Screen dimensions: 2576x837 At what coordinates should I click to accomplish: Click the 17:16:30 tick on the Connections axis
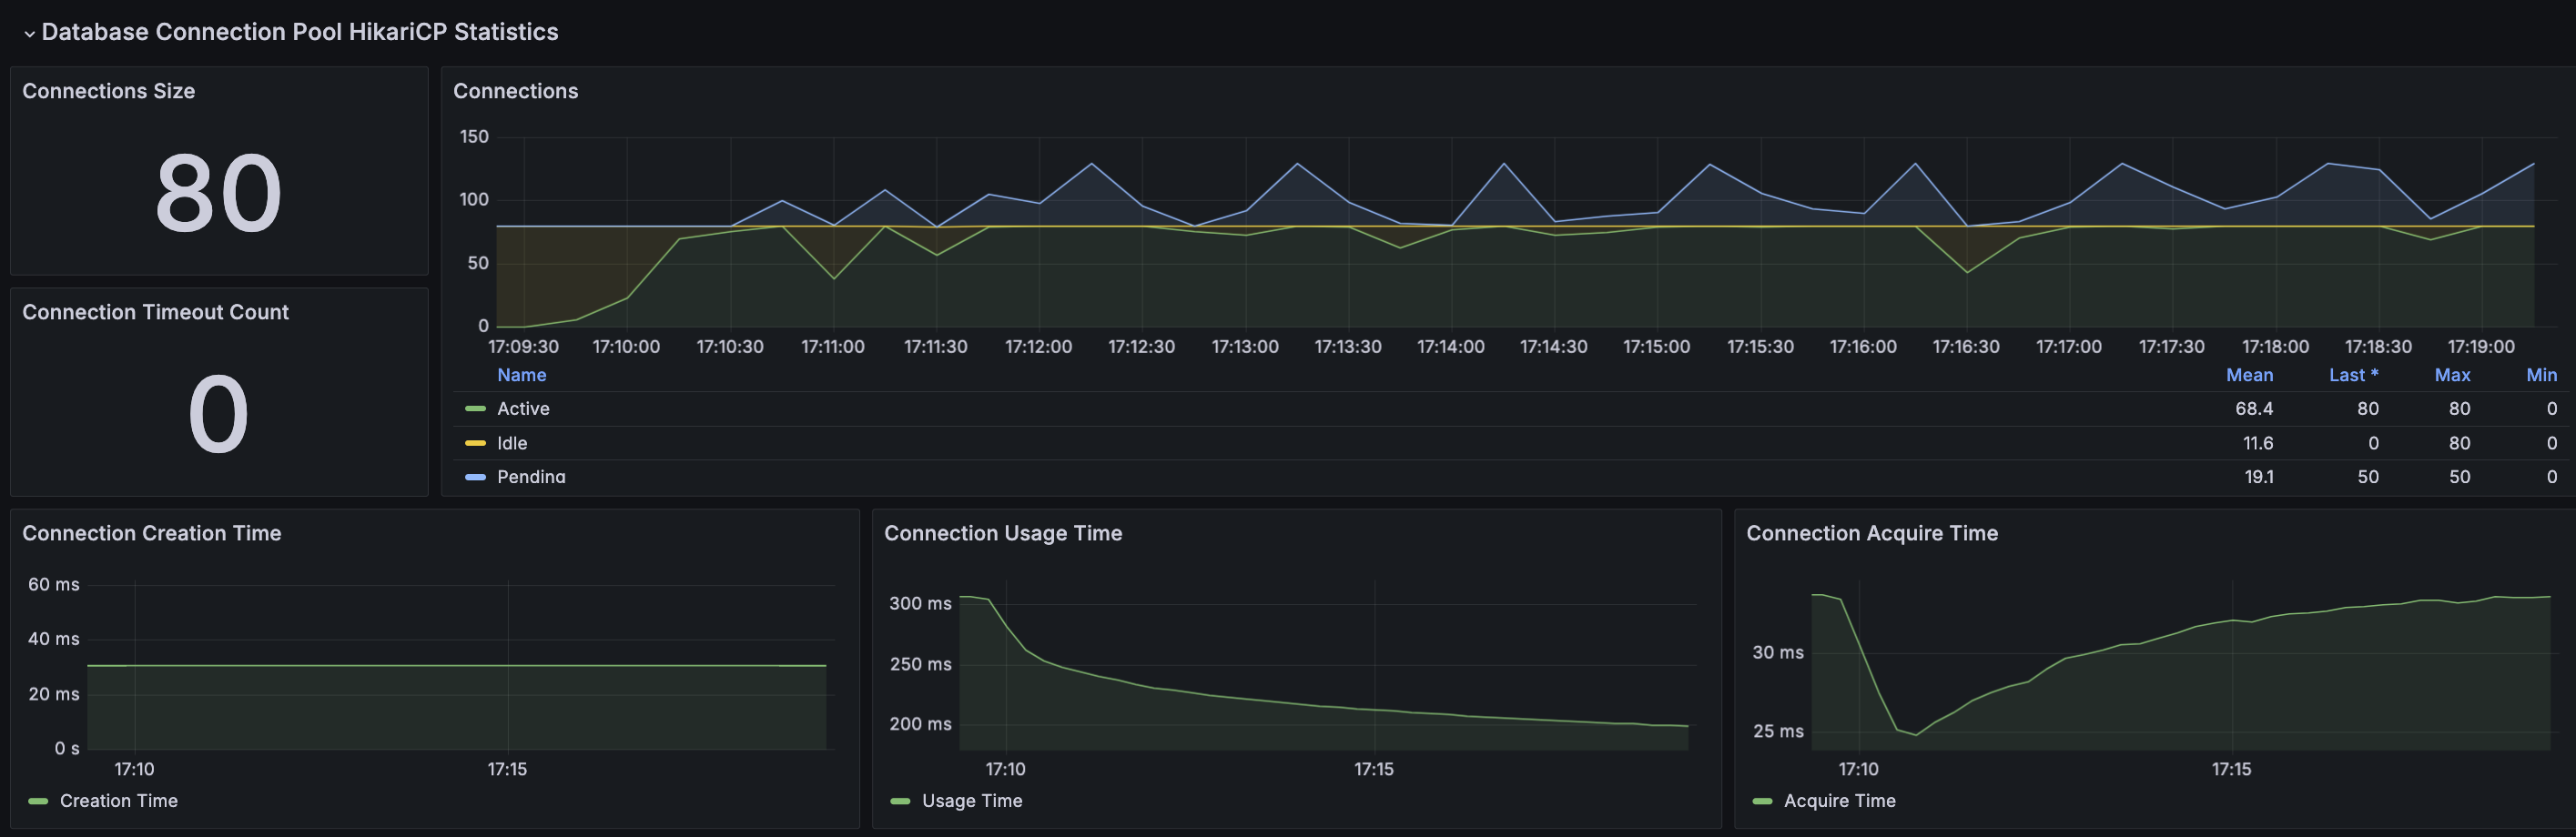click(x=1966, y=347)
